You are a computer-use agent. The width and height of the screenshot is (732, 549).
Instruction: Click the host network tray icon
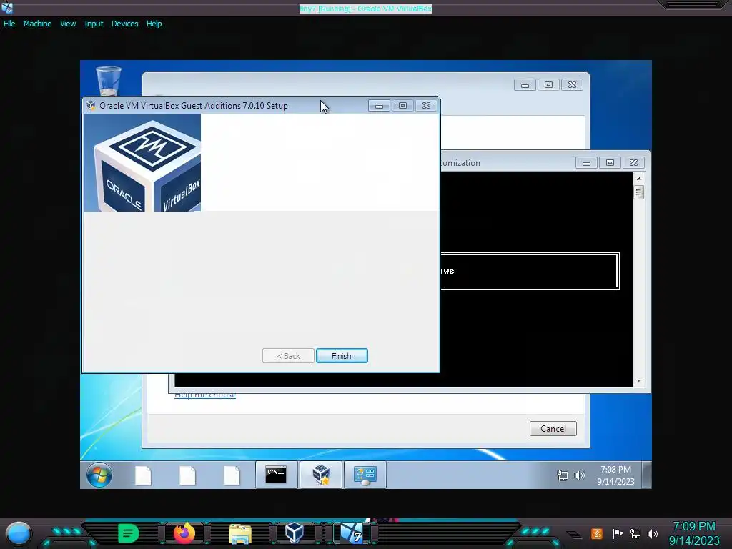(x=635, y=533)
